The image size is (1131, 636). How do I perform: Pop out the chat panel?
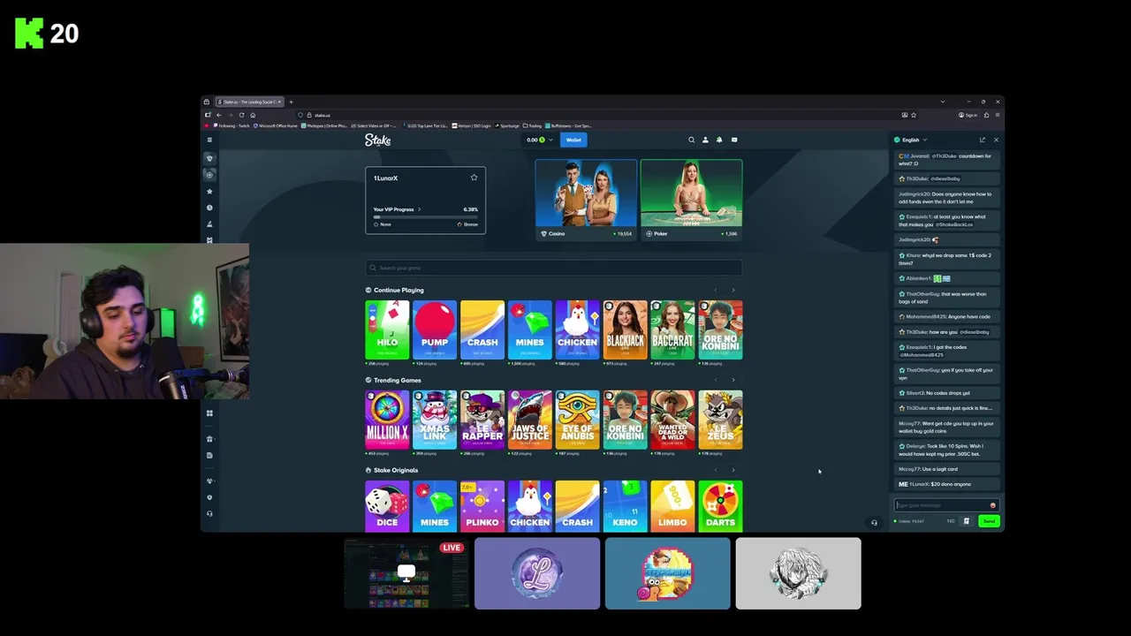click(x=982, y=140)
